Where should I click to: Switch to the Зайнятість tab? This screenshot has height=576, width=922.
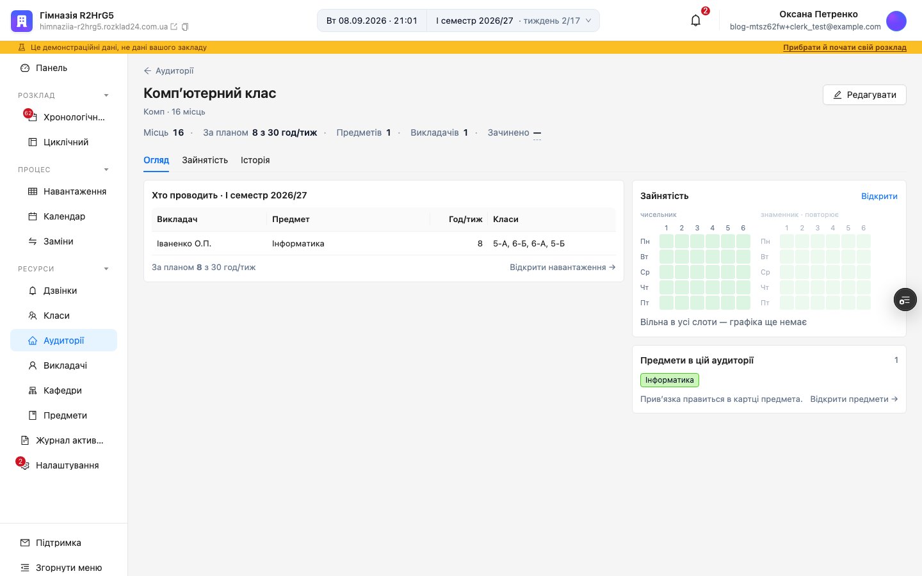tap(205, 160)
